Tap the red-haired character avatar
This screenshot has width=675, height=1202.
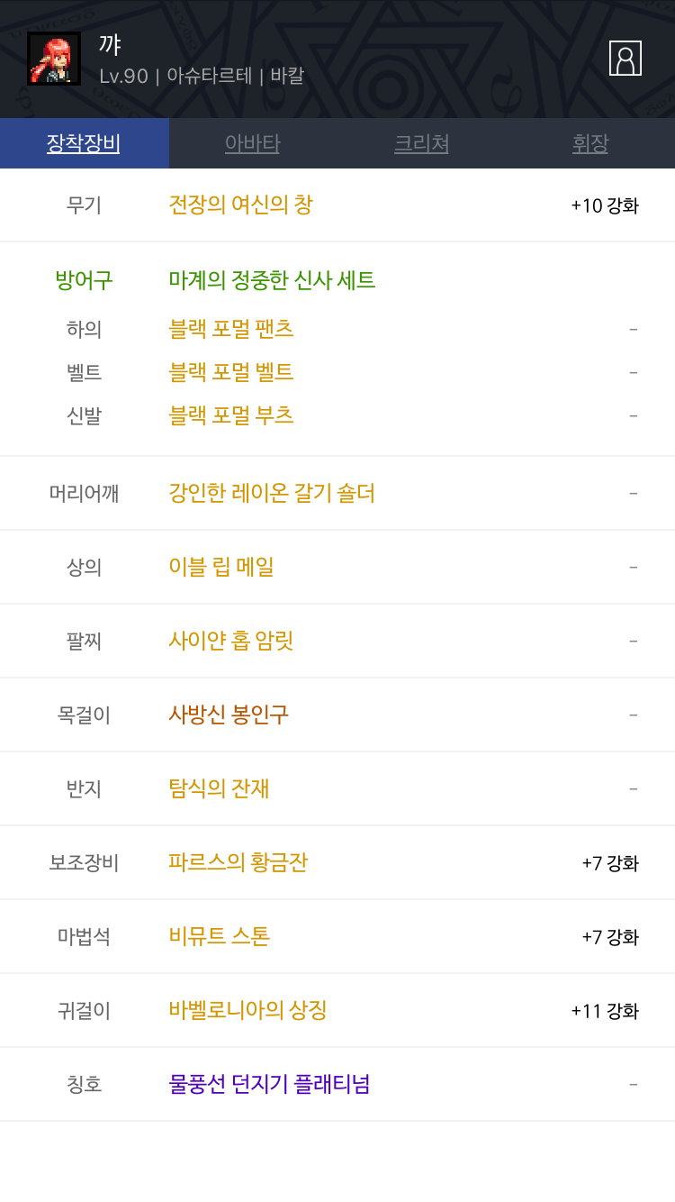tap(54, 59)
